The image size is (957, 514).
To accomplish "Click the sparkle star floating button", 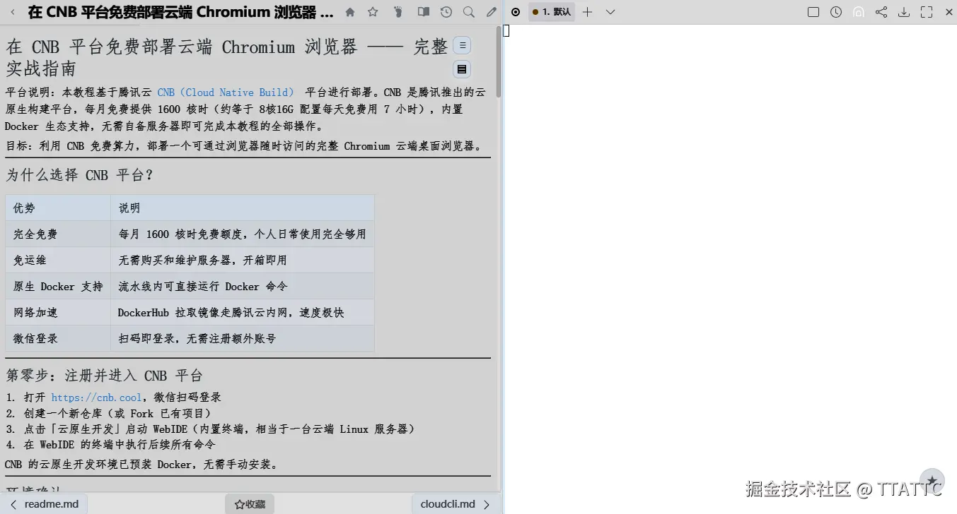I will pyautogui.click(x=932, y=482).
